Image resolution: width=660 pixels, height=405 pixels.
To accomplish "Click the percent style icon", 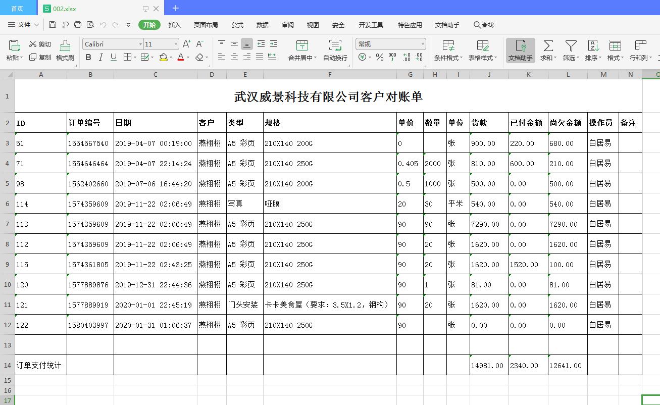I will pyautogui.click(x=379, y=58).
